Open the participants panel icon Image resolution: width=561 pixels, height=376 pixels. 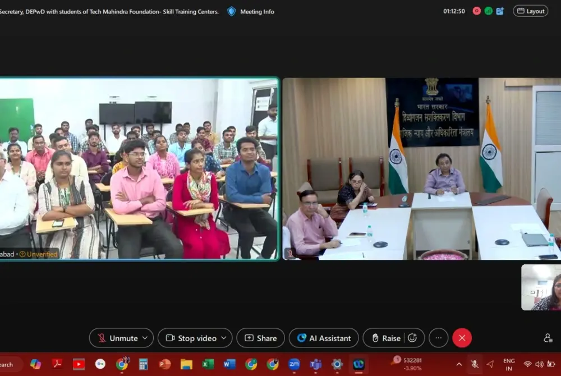pos(548,338)
